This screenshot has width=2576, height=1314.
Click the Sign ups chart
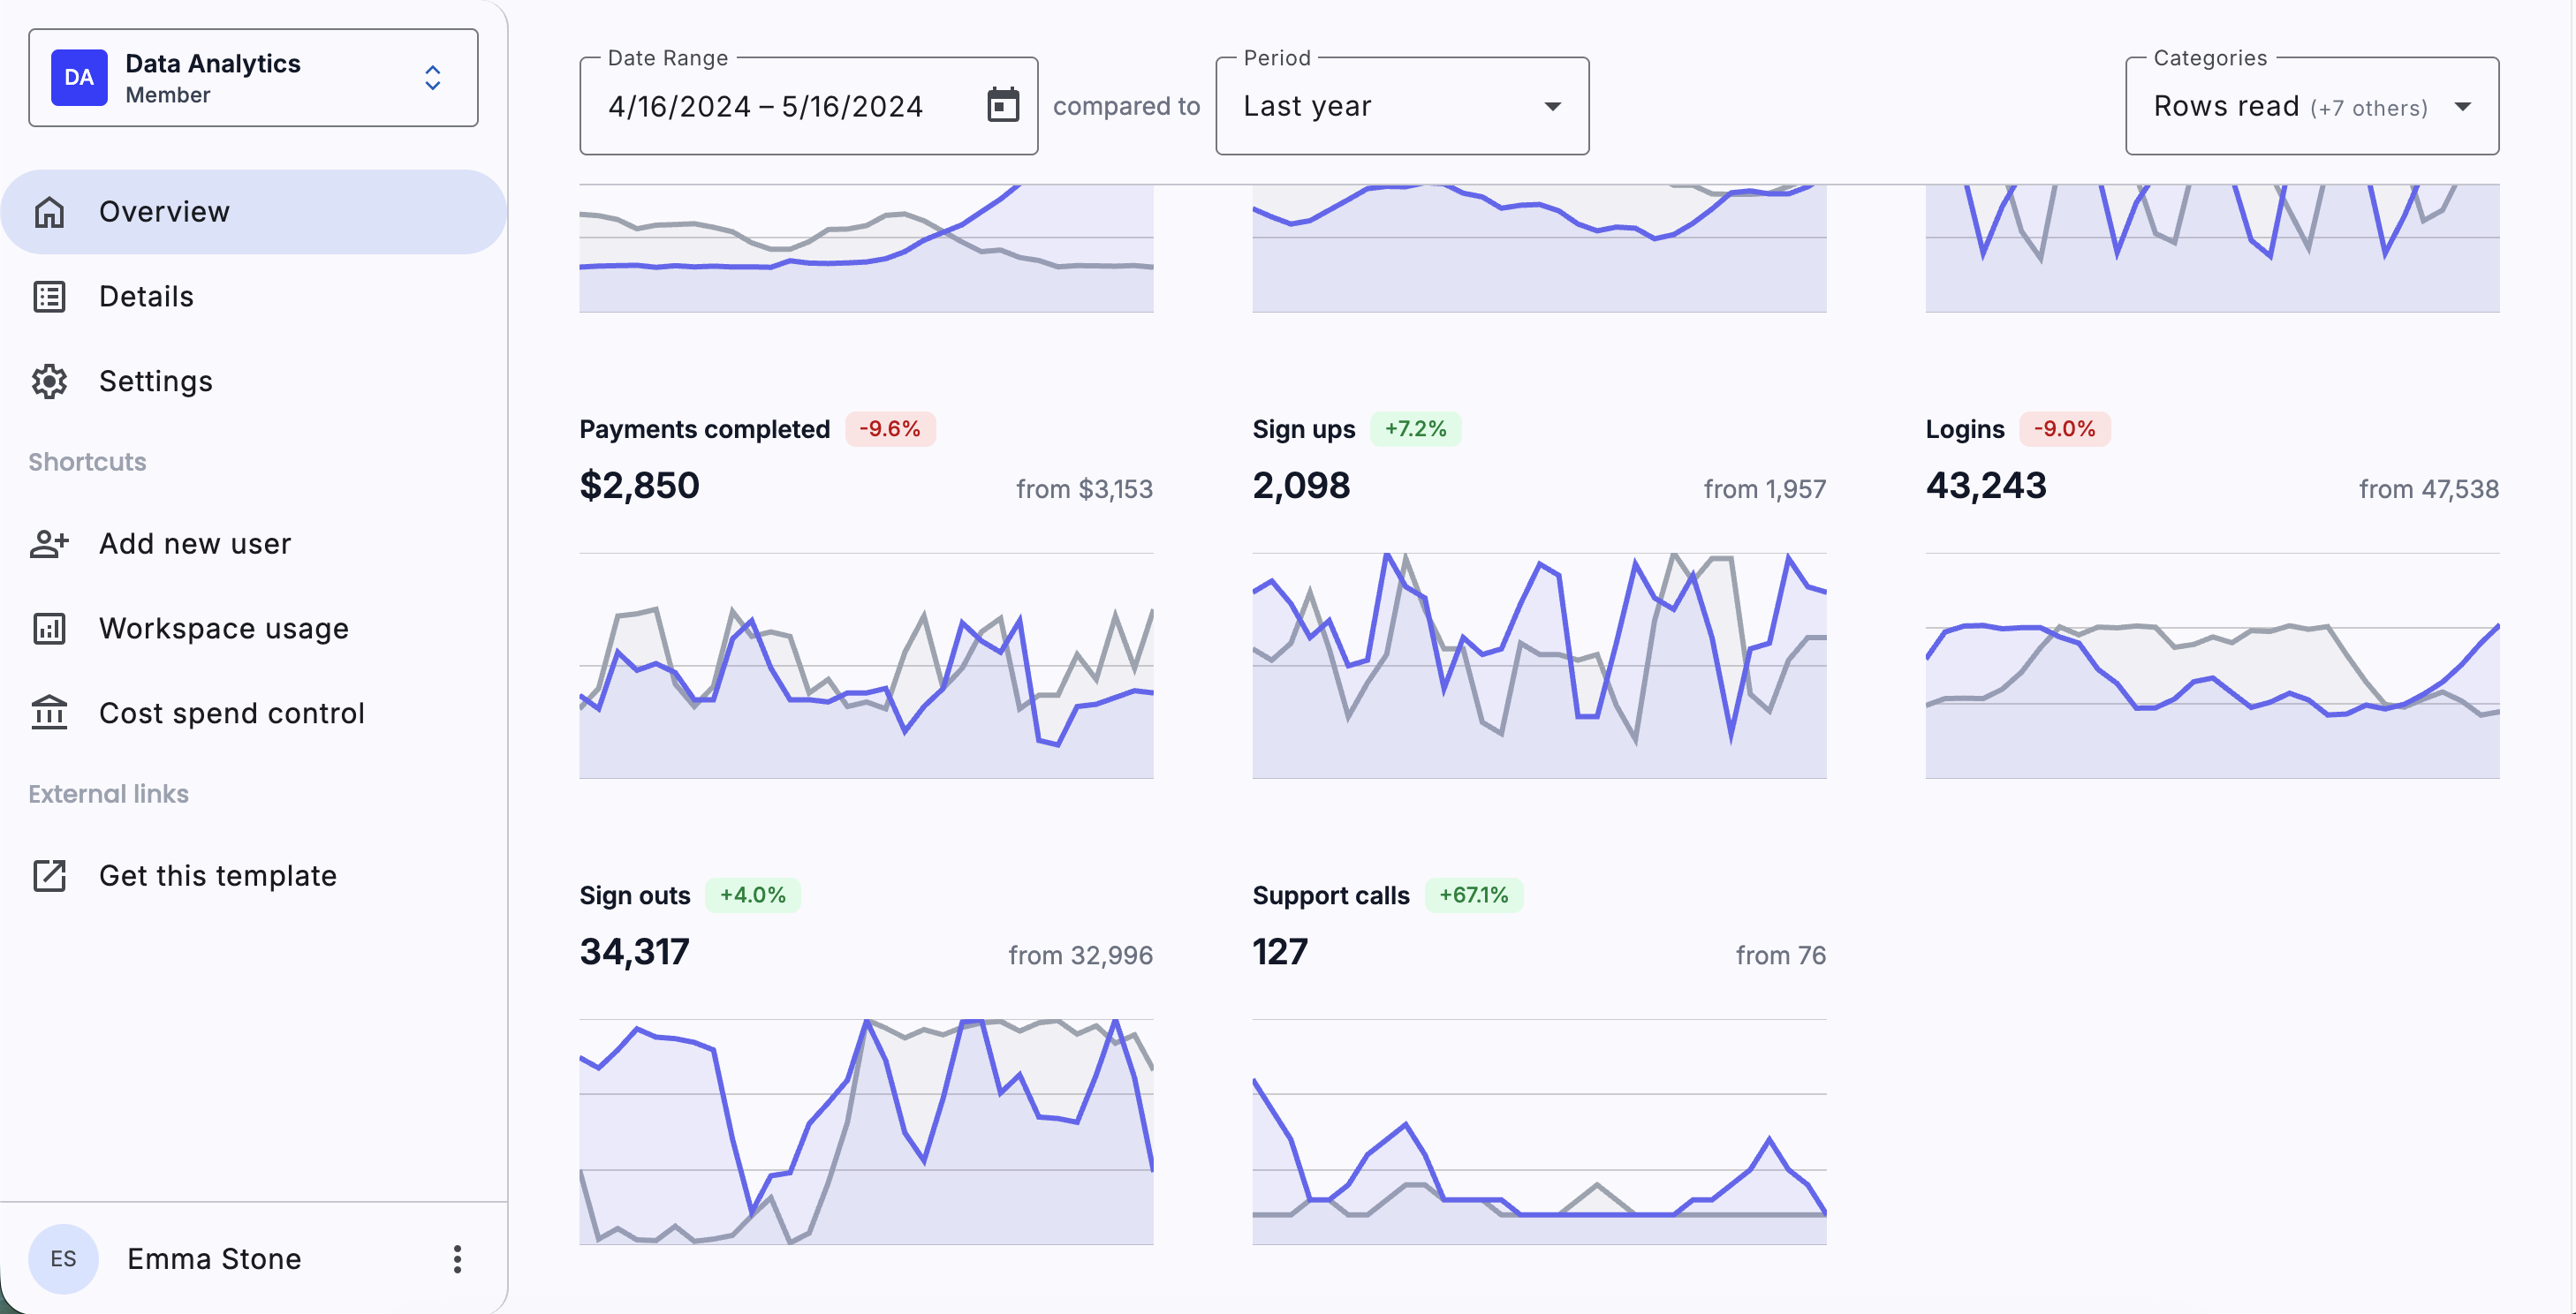click(x=1539, y=664)
